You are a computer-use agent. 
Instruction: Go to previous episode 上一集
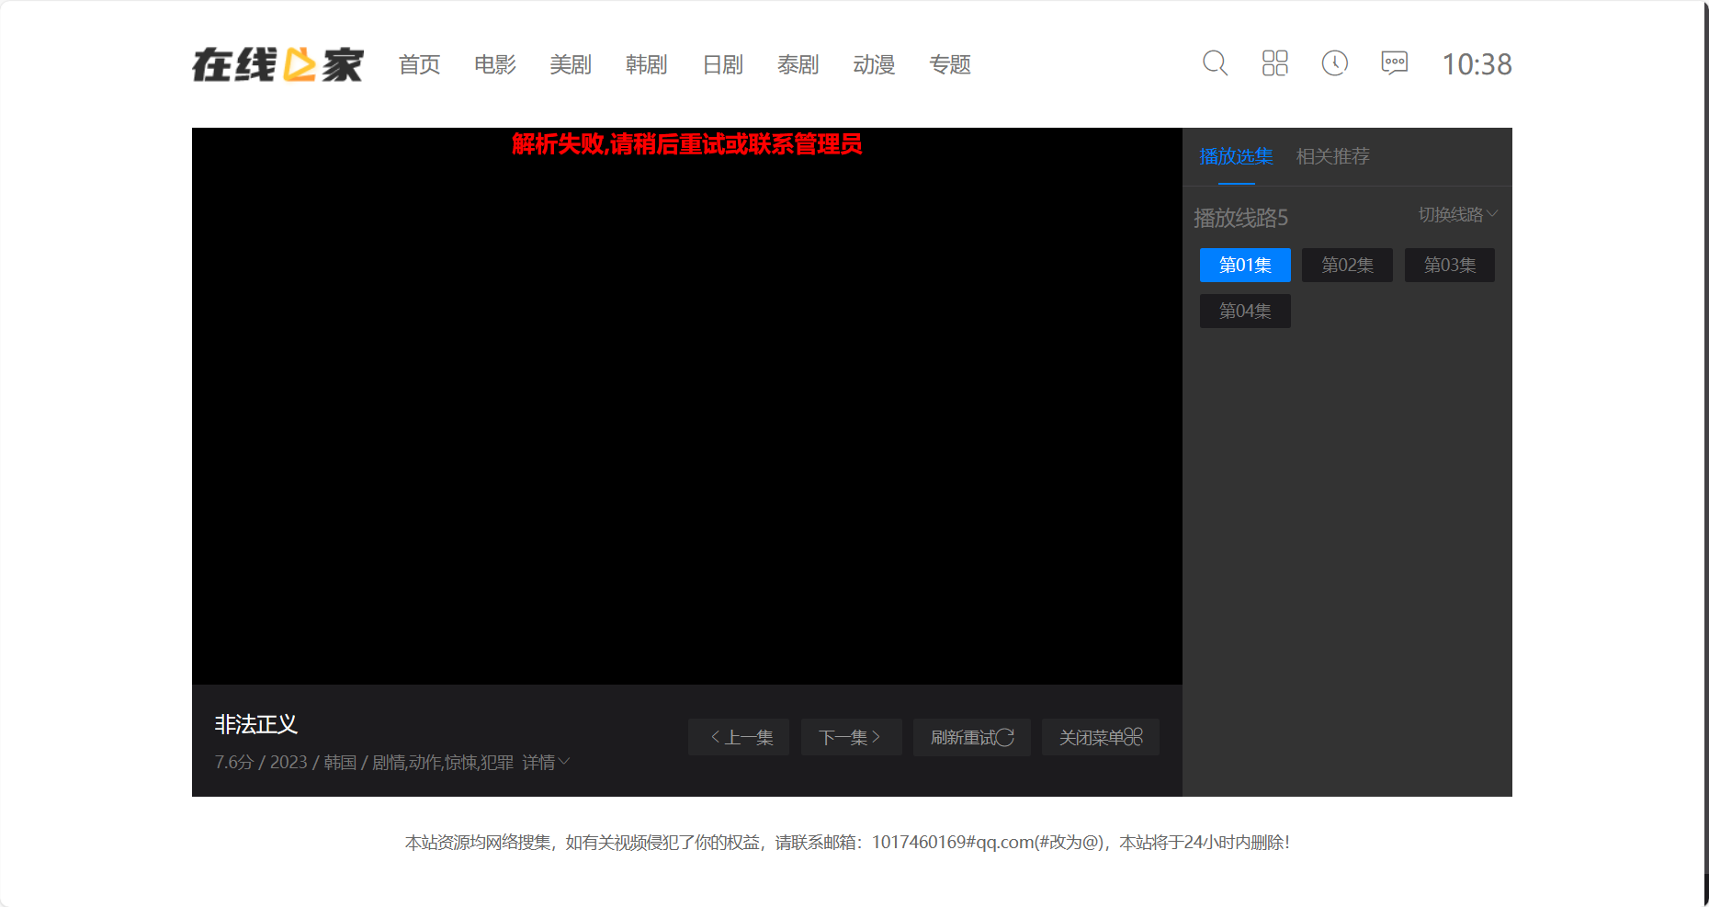(739, 737)
